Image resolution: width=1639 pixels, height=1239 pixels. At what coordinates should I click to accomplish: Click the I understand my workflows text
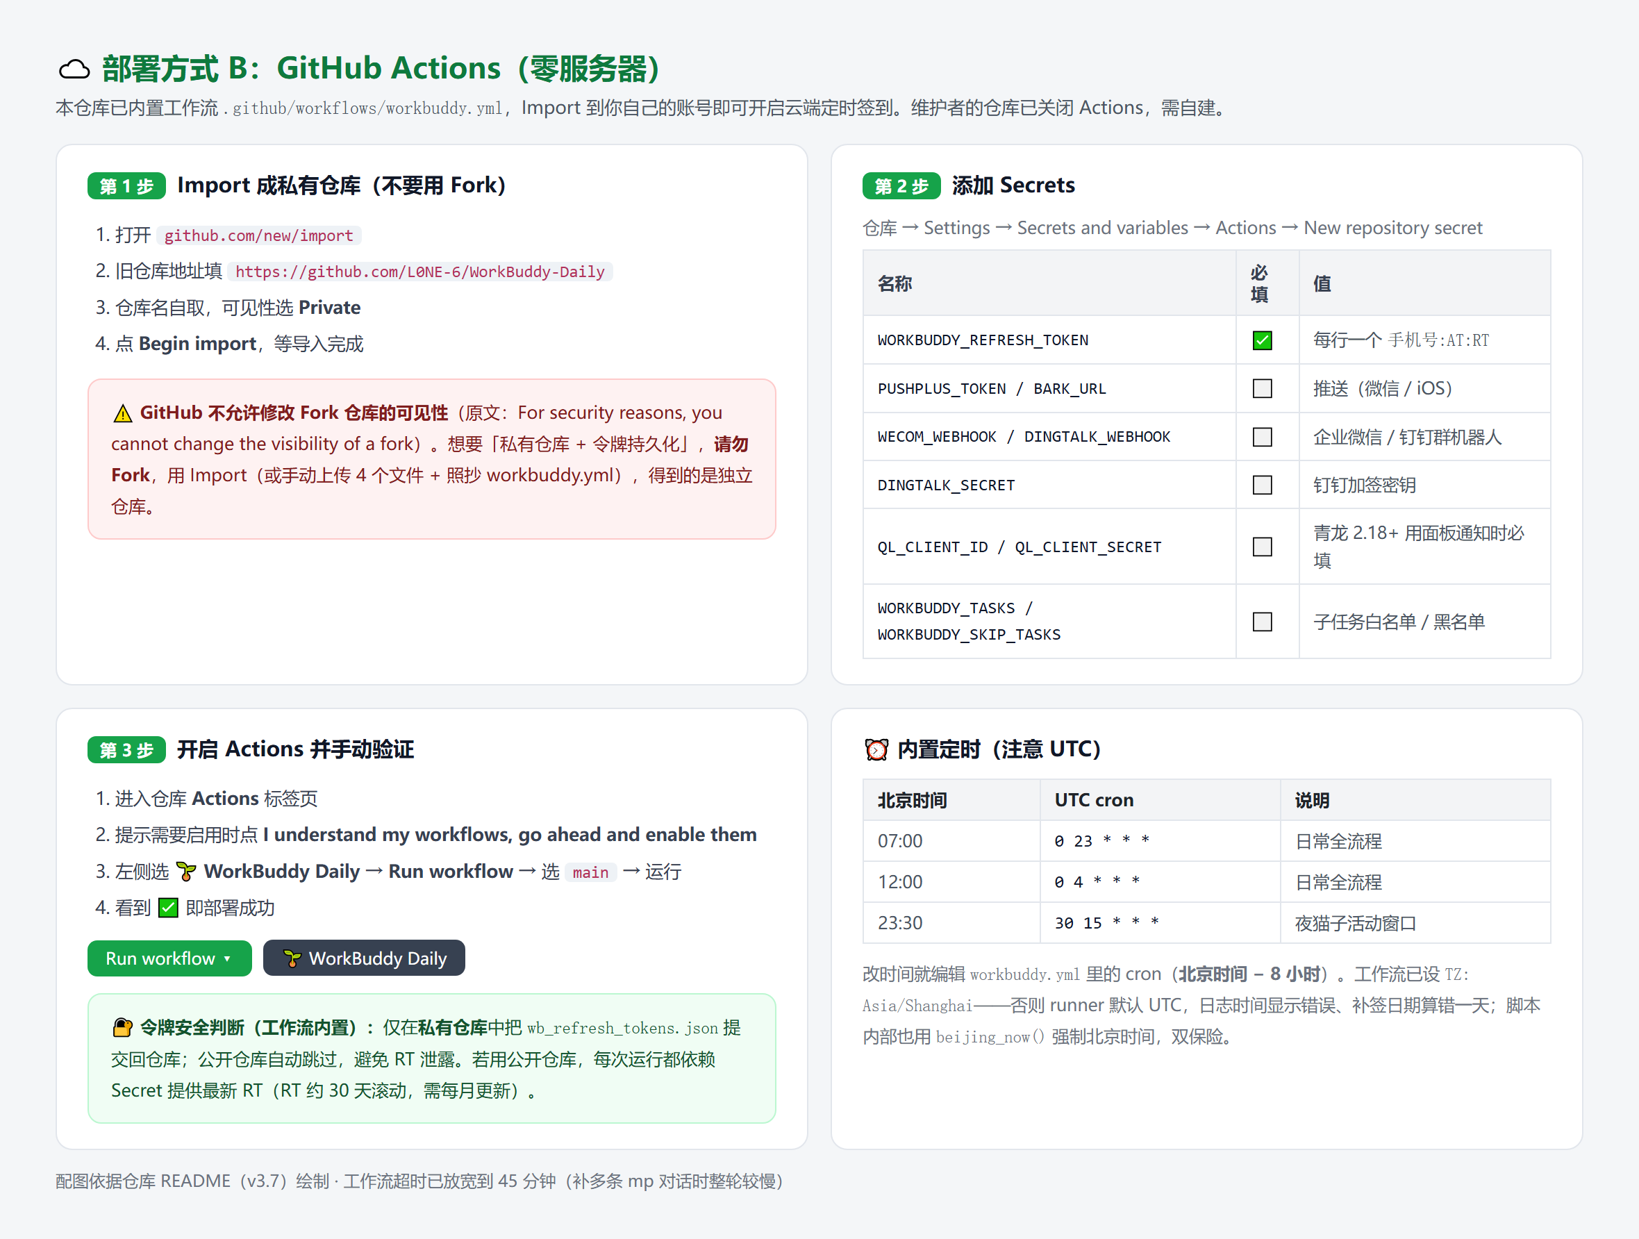coord(510,835)
